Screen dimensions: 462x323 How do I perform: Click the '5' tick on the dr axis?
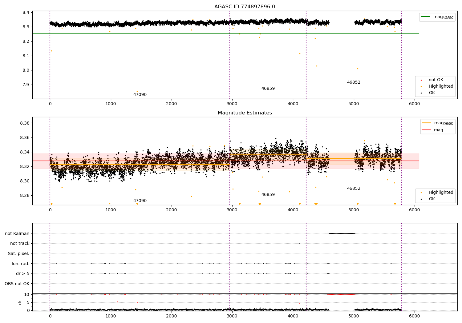pyautogui.click(x=28, y=303)
